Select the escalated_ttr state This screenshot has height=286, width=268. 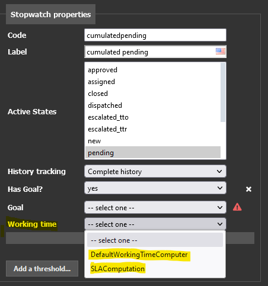(153, 129)
